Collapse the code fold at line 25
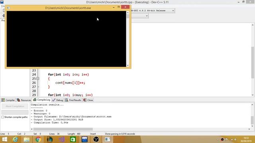This screenshot has width=255, height=143. (38, 79)
